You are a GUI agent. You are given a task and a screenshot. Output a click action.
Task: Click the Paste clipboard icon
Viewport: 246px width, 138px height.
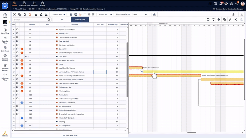pos(25,14)
